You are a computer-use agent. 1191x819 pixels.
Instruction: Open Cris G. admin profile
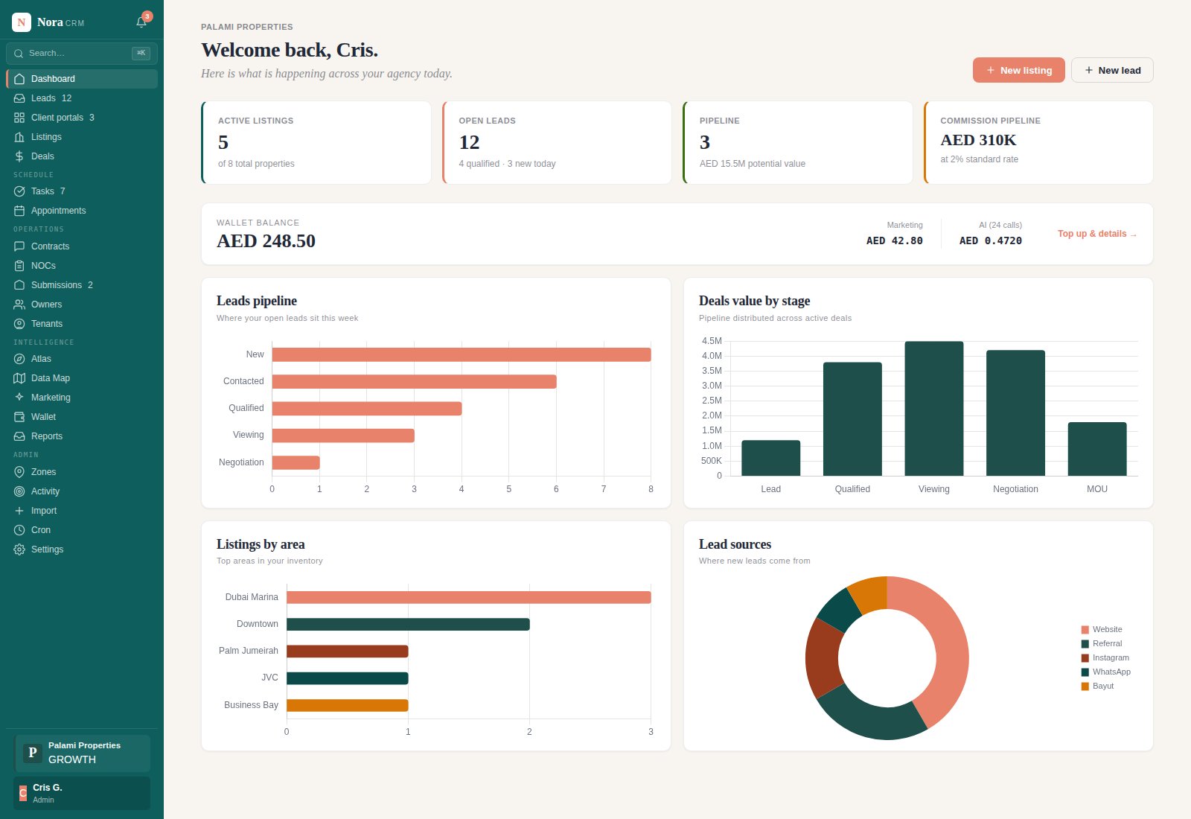(82, 793)
